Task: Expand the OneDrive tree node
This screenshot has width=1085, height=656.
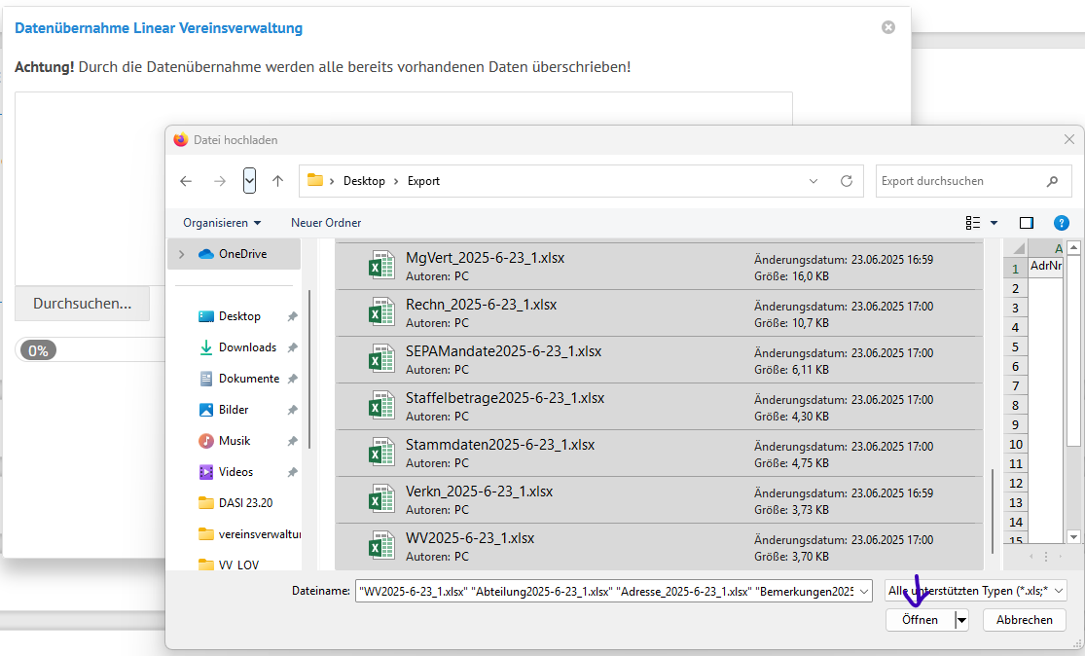Action: click(x=181, y=254)
